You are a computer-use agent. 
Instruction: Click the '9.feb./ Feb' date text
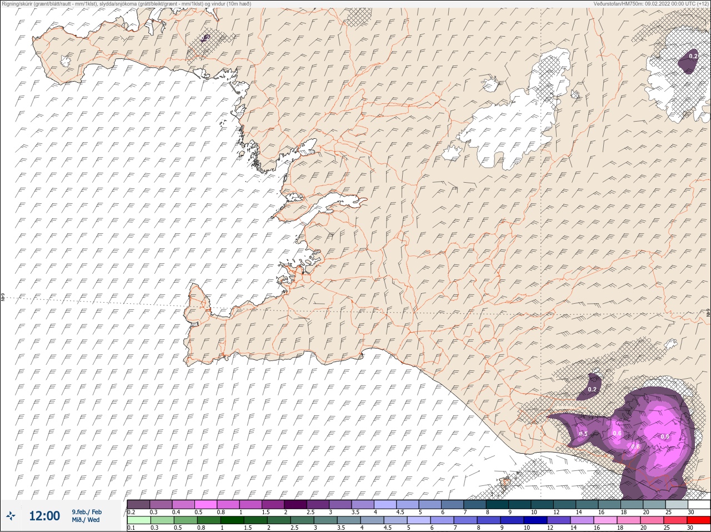[x=87, y=512]
